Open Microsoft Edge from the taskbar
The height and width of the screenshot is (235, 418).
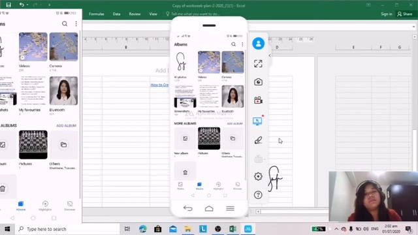point(142,229)
